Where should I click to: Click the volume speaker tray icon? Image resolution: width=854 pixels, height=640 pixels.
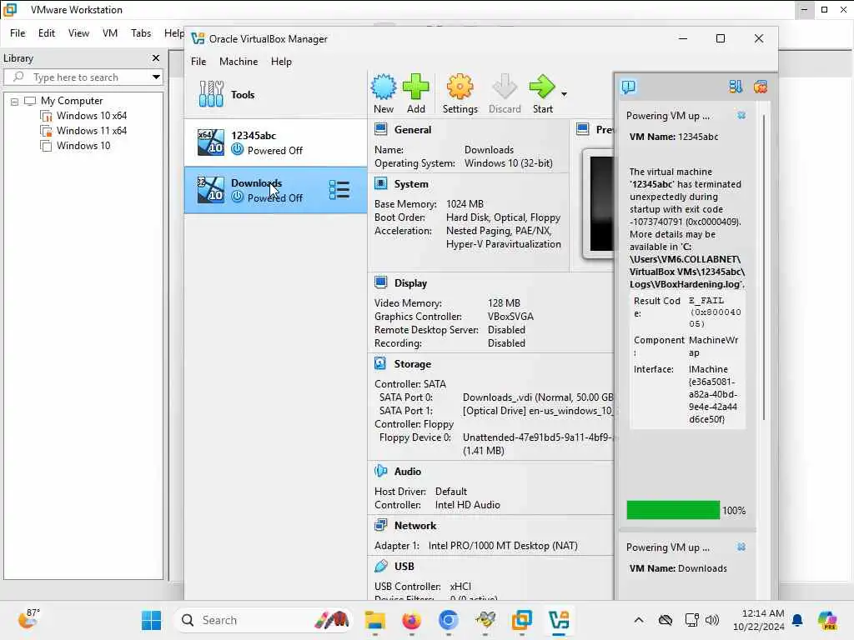coord(712,620)
